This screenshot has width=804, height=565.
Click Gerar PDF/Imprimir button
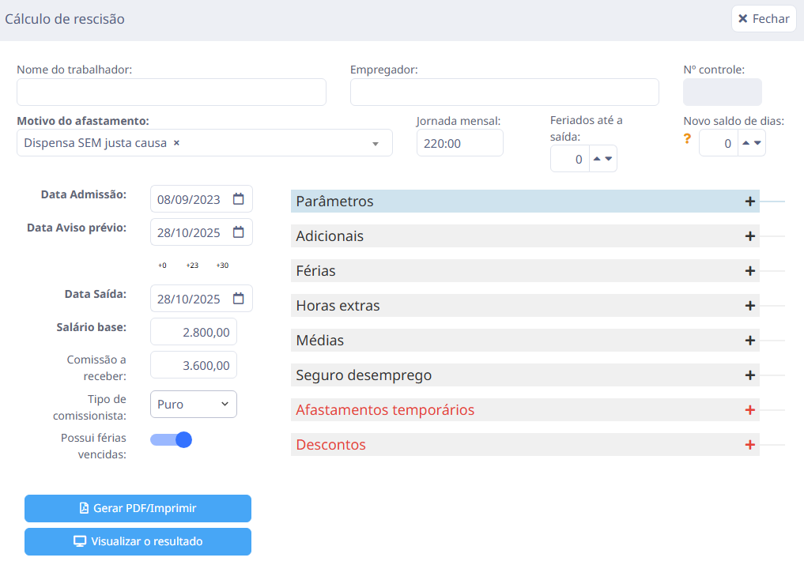[138, 508]
